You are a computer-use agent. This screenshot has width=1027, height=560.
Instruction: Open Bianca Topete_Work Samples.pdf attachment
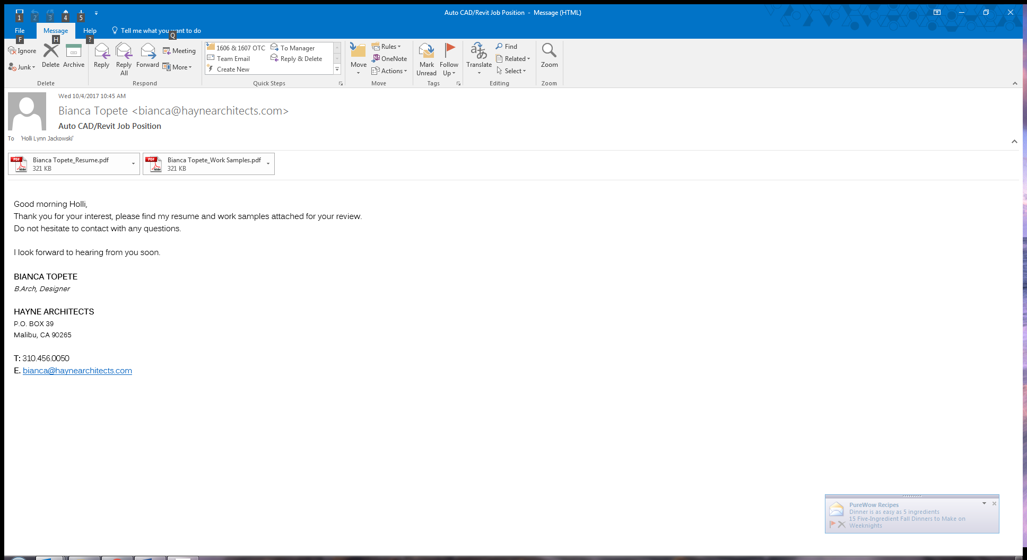[x=204, y=164]
